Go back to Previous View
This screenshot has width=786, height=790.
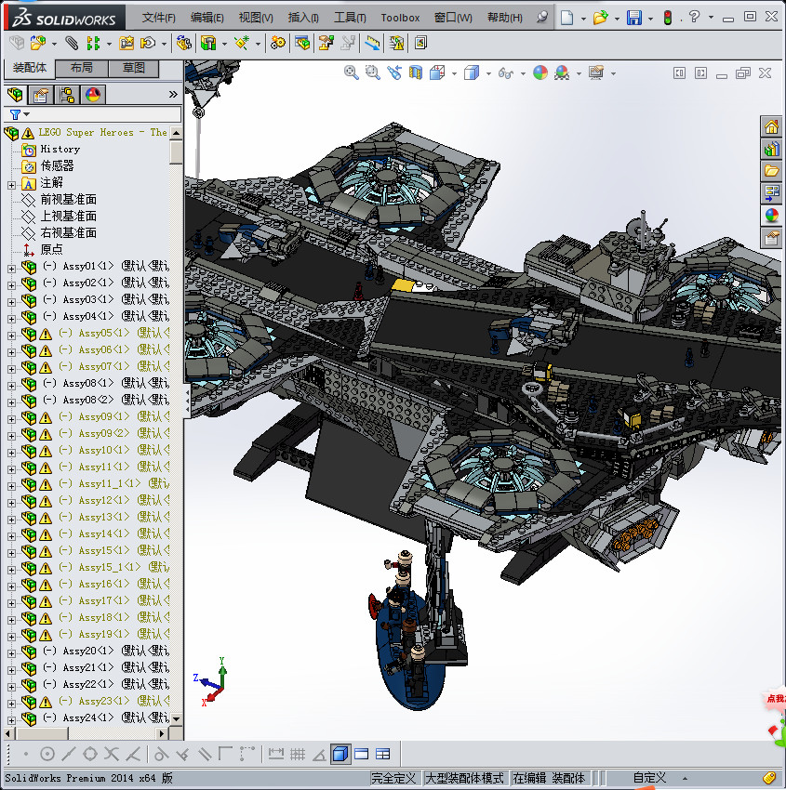pos(394,73)
